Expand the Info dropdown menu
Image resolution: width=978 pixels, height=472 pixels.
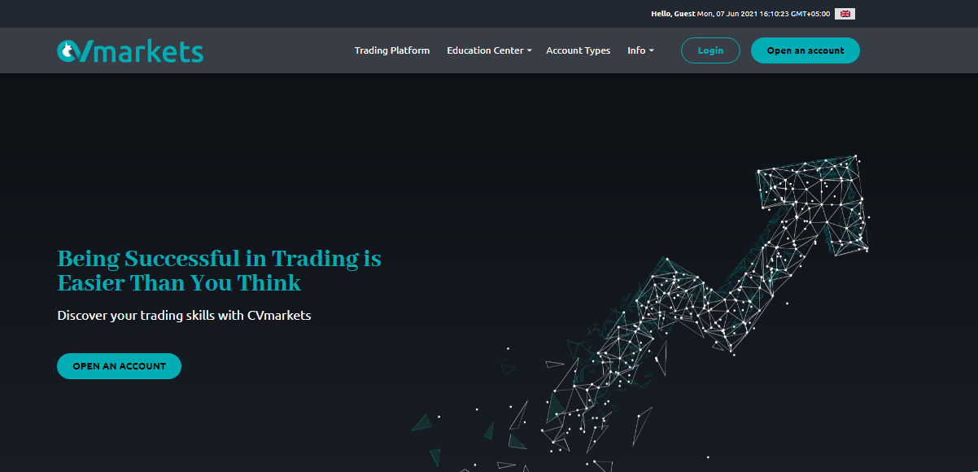coord(640,50)
